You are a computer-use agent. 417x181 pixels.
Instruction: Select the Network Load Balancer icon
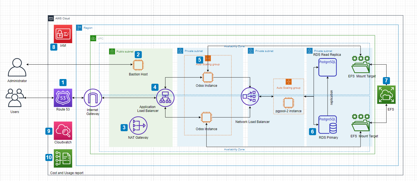[x=250, y=96]
